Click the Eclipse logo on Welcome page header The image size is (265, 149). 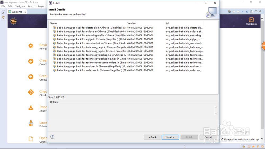tap(13, 21)
